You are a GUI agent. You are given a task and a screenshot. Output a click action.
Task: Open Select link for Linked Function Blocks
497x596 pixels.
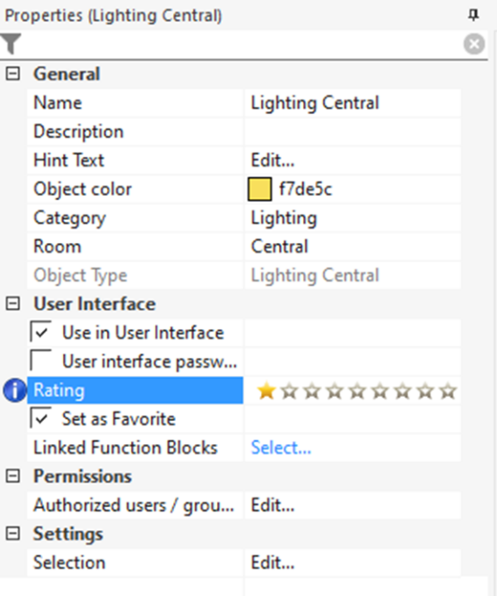click(x=281, y=447)
